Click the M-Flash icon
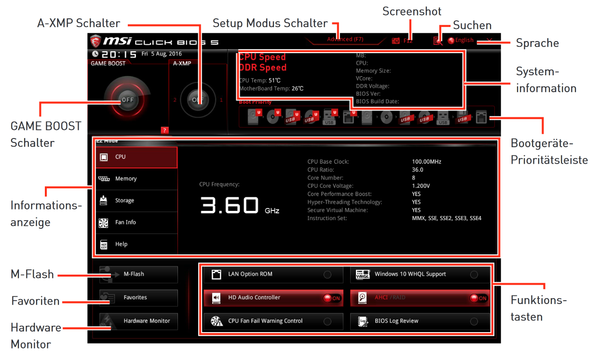This screenshot has height=361, width=599. (x=109, y=274)
